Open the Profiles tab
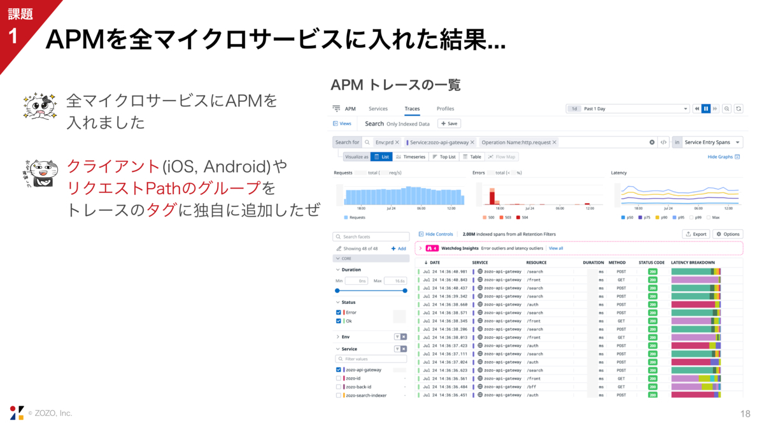Screen dimensions: 764x430 (x=446, y=109)
